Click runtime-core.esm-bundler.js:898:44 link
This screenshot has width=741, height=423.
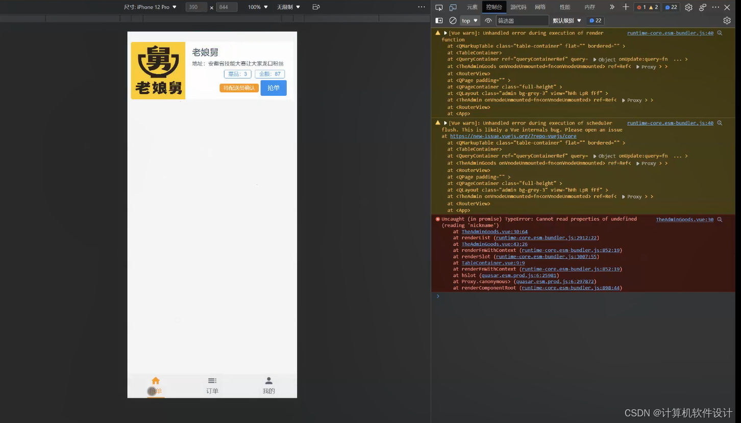pyautogui.click(x=570, y=288)
